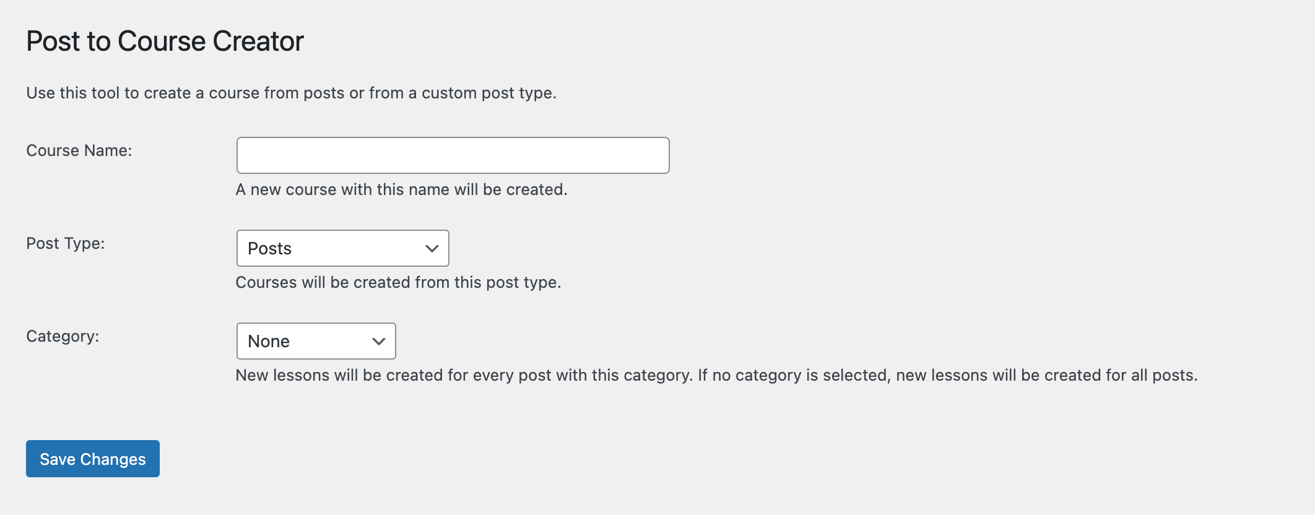Select the 'Posts' value text in dropdown

269,249
